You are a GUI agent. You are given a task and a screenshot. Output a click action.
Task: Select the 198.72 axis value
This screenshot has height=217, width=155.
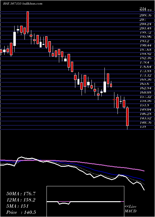pos(145,32)
